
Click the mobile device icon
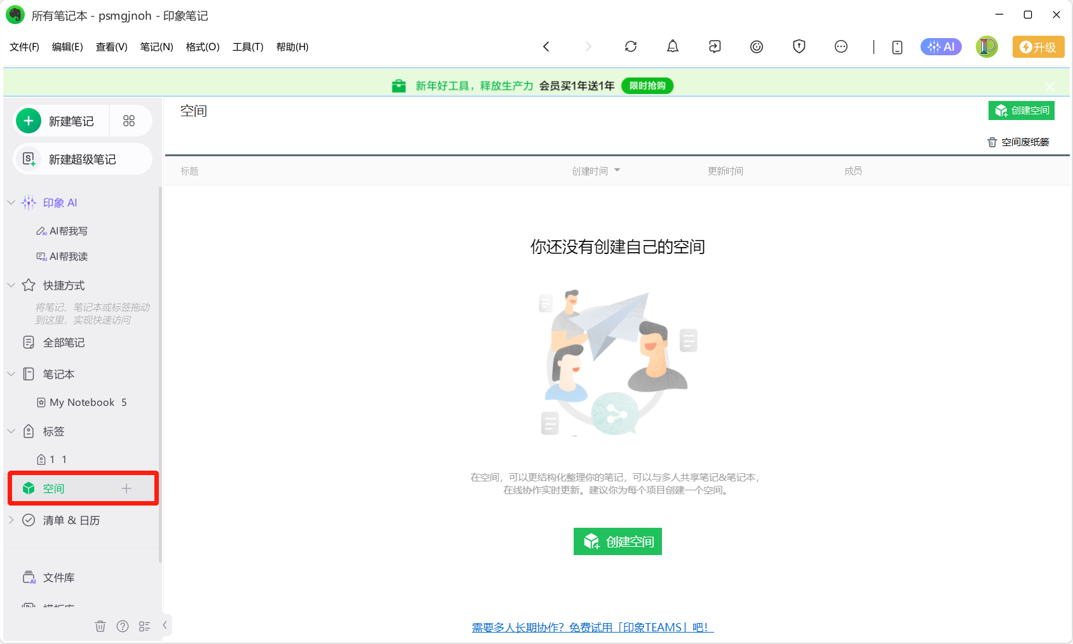[897, 47]
